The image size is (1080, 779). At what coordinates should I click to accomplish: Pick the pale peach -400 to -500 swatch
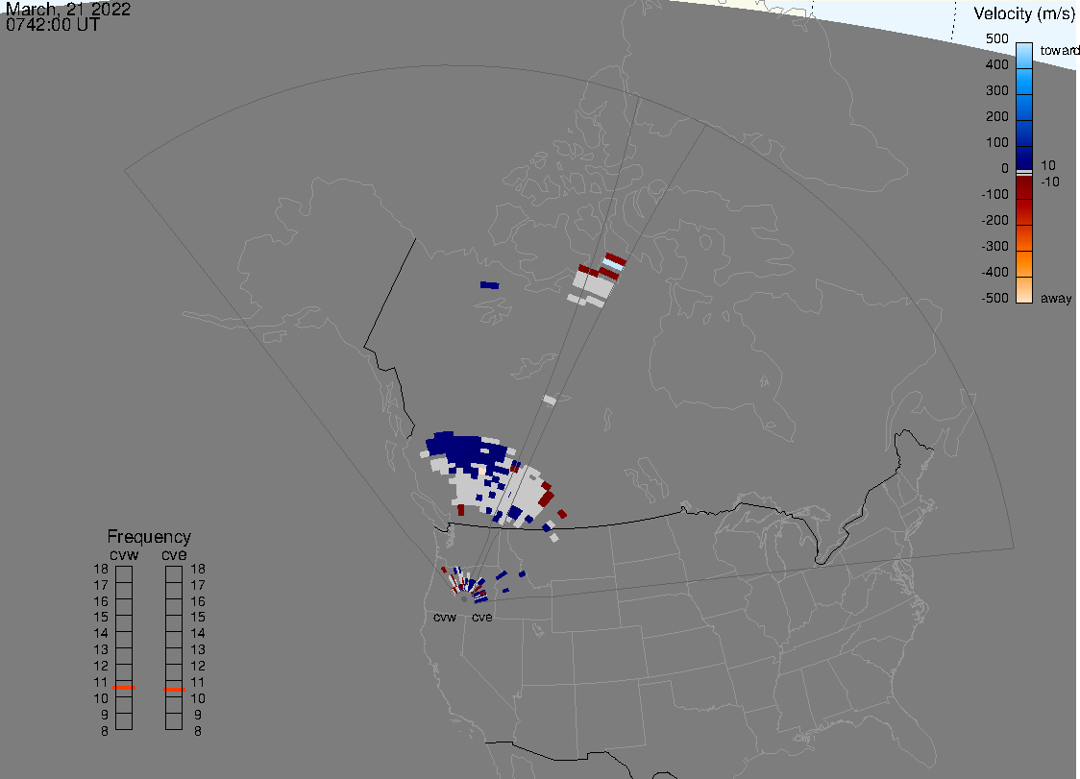click(1024, 290)
